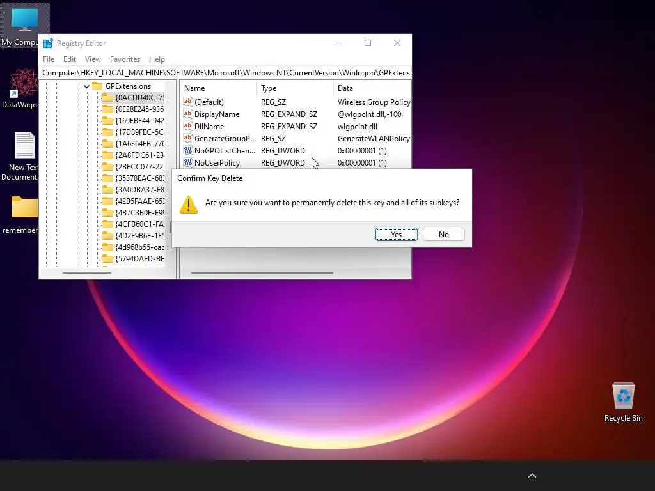Open the Help menu
Viewport: 655px width, 491px height.
(157, 59)
